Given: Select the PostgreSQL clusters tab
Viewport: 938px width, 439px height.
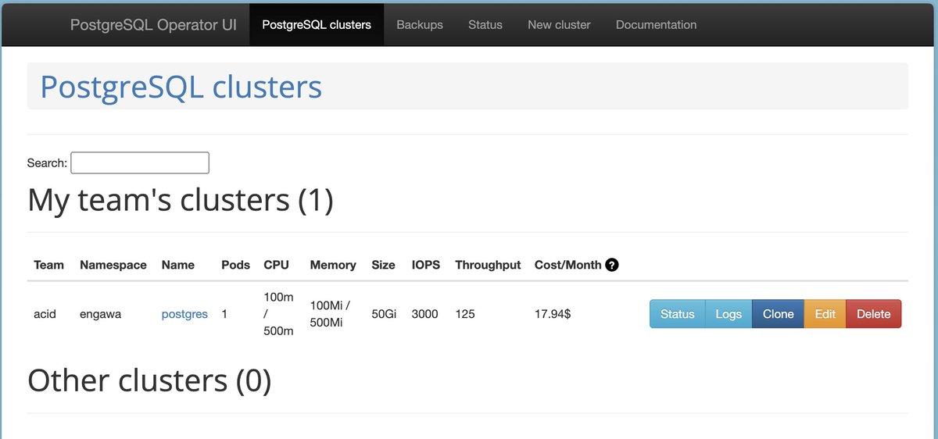Looking at the screenshot, I should [x=317, y=24].
